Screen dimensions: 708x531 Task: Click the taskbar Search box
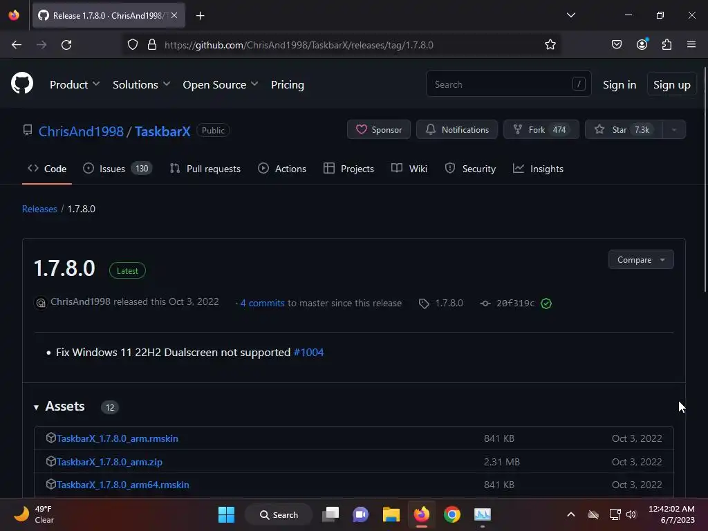(278, 514)
